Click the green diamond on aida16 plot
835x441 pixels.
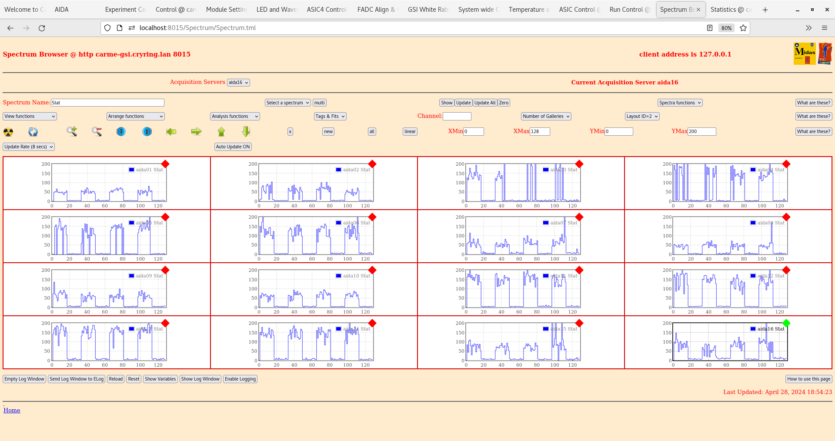(x=786, y=323)
